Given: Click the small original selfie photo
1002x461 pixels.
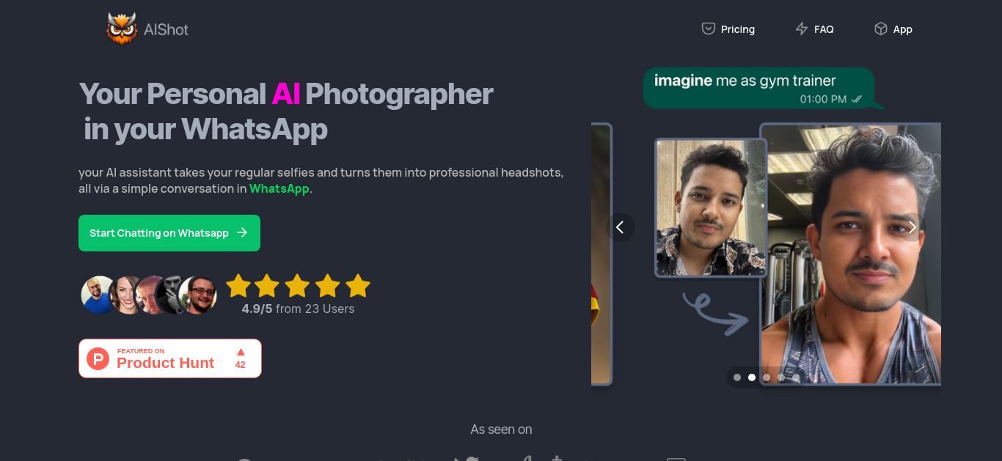Looking at the screenshot, I should [711, 207].
